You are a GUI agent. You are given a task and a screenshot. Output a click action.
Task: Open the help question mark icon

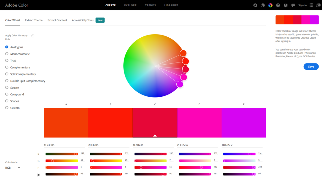pyautogui.click(x=278, y=5)
